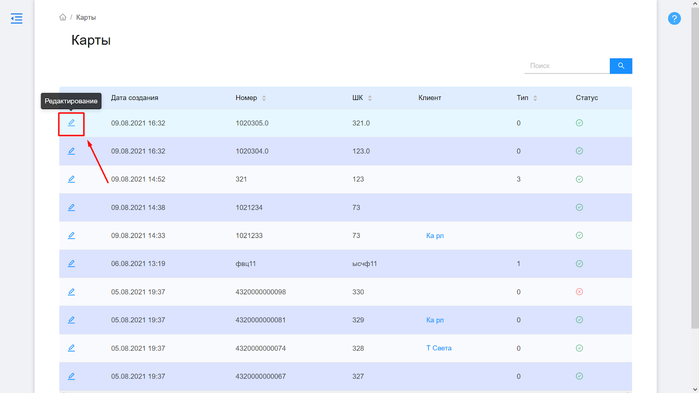Click the Статус column header
This screenshot has width=699, height=393.
(x=587, y=98)
